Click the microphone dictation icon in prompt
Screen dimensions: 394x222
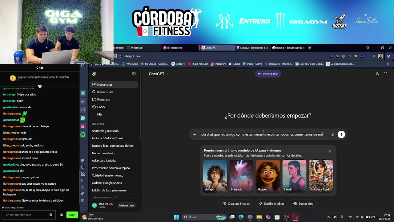coord(332,134)
